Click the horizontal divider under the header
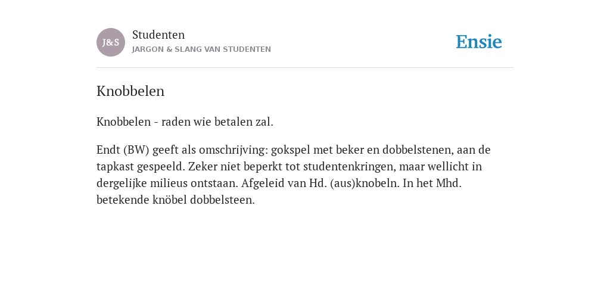 tap(305, 68)
